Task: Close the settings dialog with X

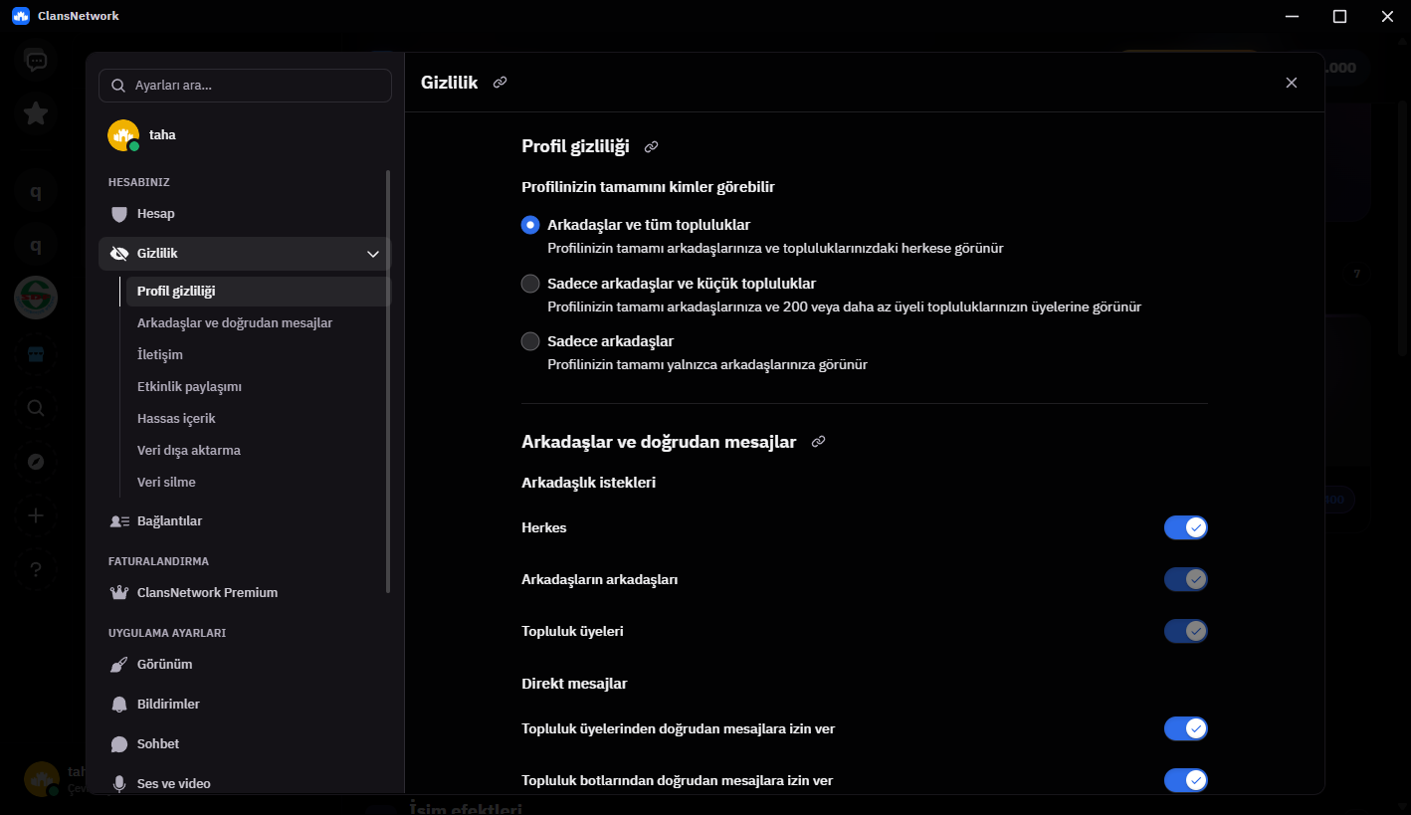Action: 1292,83
